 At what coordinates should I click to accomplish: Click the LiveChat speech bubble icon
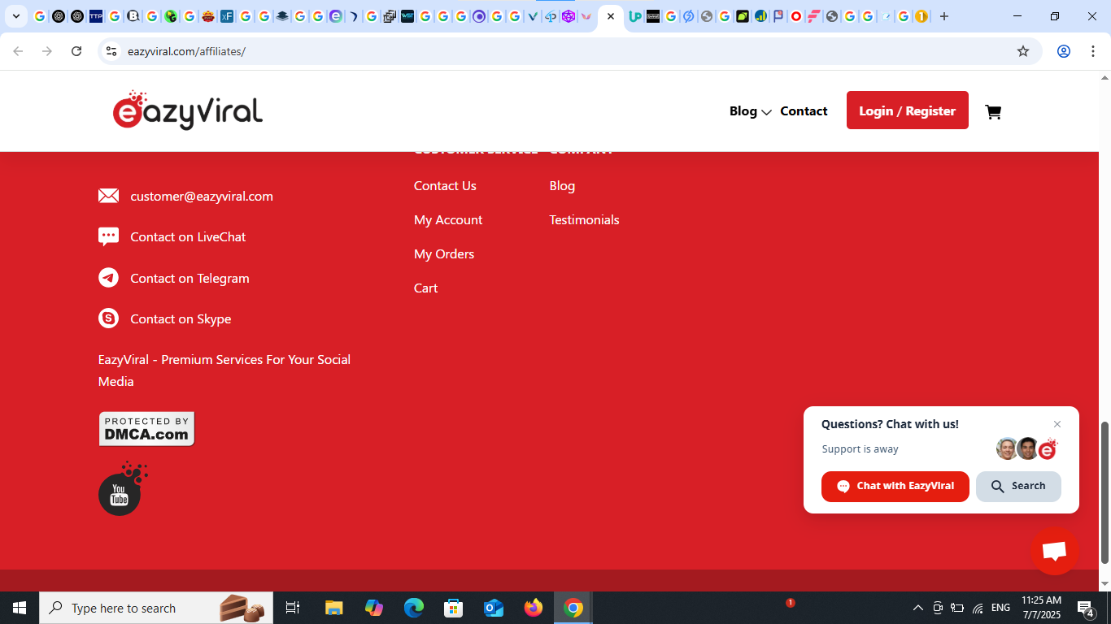(x=108, y=236)
